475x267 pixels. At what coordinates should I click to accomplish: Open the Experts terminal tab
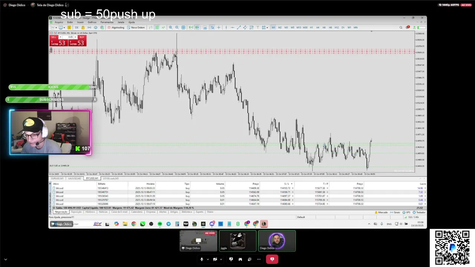coord(199,212)
